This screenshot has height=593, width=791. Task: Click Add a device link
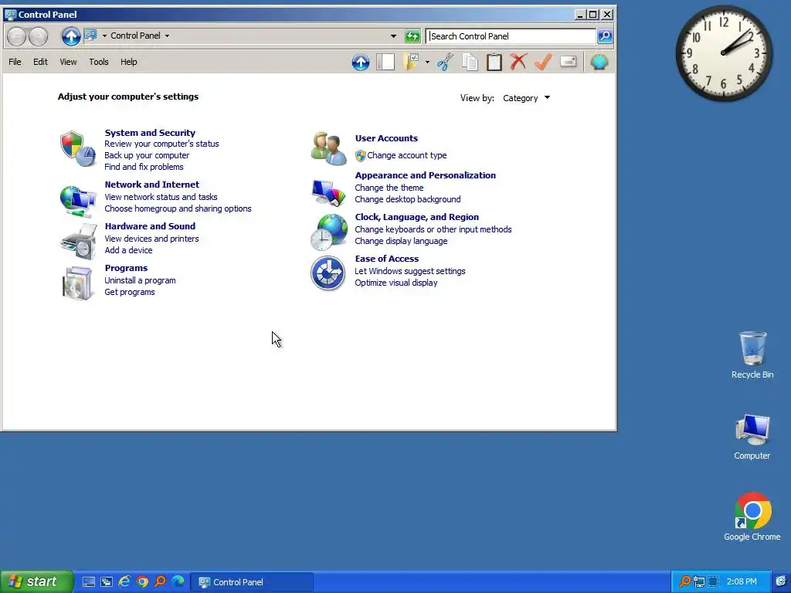(128, 250)
